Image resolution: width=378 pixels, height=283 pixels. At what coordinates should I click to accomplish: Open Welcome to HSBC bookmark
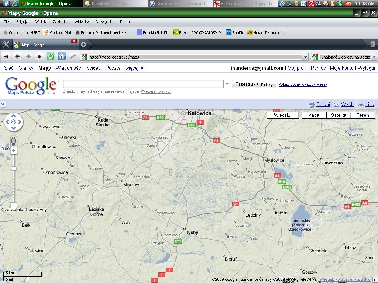tap(21, 33)
